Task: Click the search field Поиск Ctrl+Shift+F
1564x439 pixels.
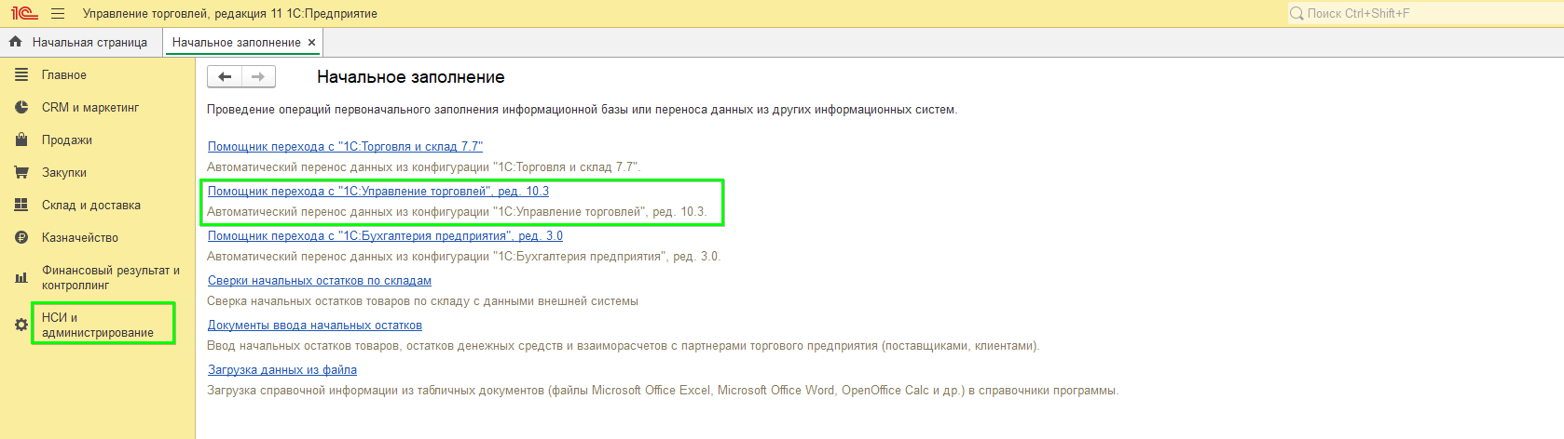Action: pyautogui.click(x=1424, y=13)
